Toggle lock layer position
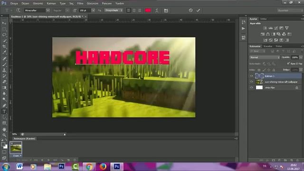304x171 pixels. click(269, 70)
